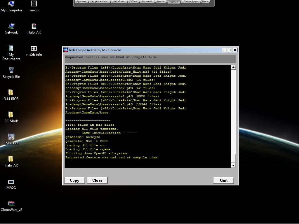Select the Halo_AR folder icon

11,162
